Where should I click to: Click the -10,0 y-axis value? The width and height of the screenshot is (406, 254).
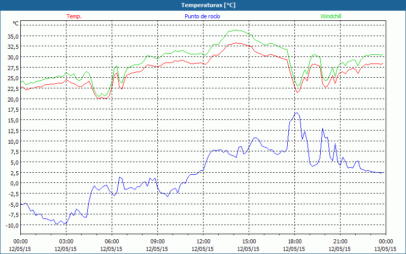[x=12, y=226]
